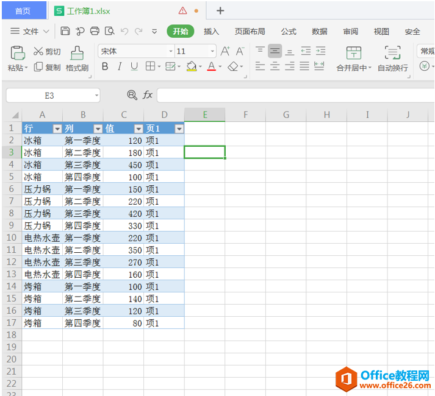Click the magnifier icon beside fx

[132, 95]
